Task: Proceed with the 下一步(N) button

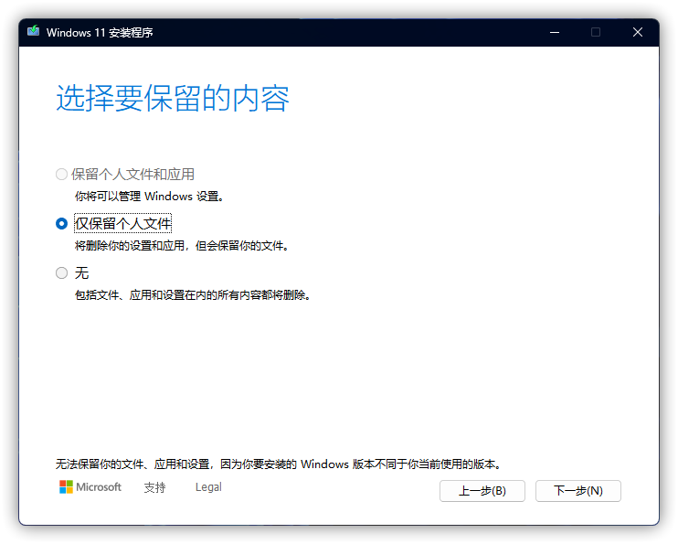Action: click(x=577, y=491)
